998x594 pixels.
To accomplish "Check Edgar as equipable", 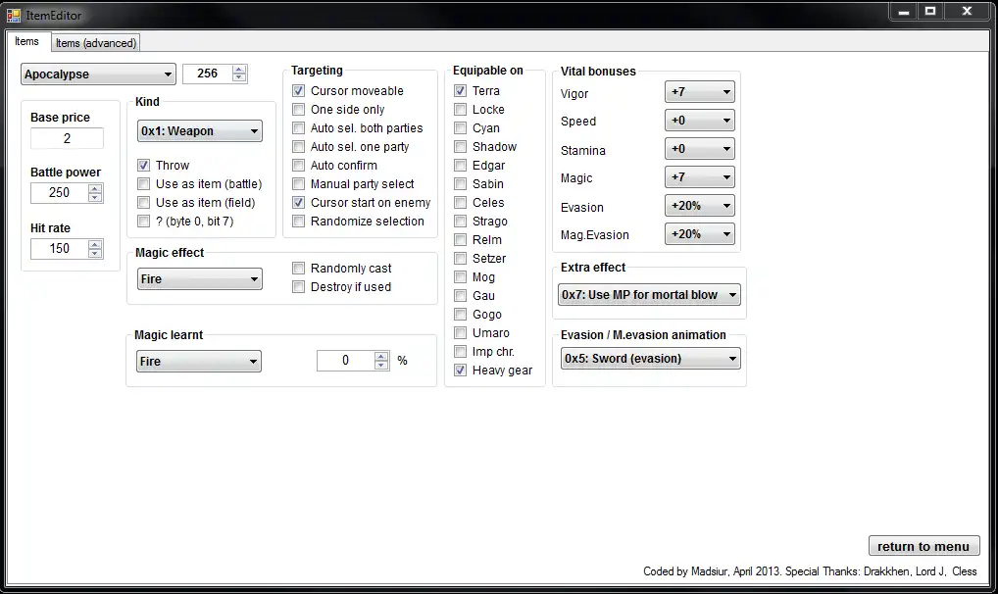I will 460,166.
